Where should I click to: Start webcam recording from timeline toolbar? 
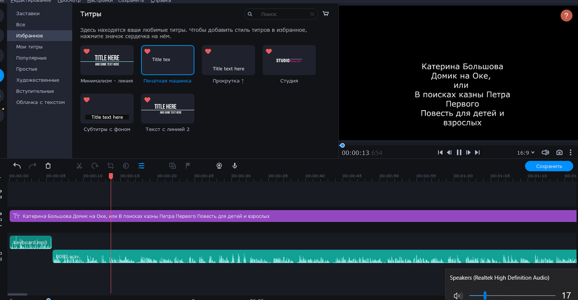click(x=219, y=166)
